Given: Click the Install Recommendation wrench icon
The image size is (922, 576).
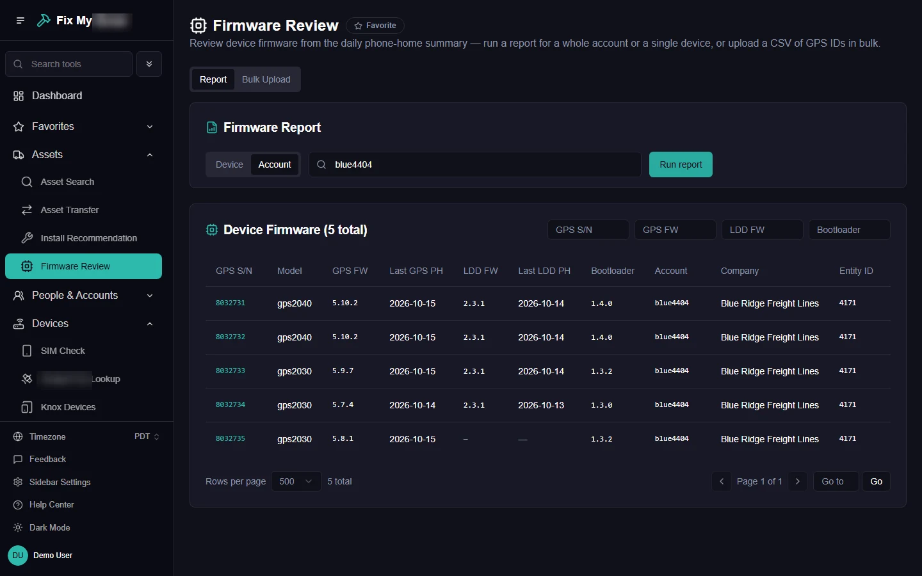Looking at the screenshot, I should 27,238.
